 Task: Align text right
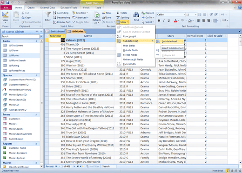point(208,20)
